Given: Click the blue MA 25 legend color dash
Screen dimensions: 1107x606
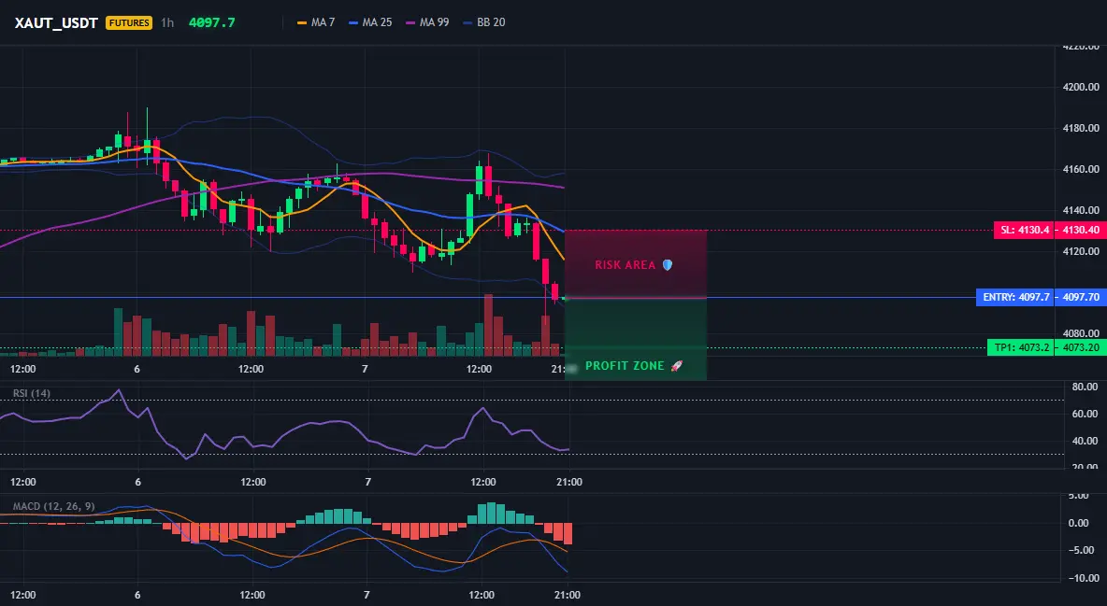Looking at the screenshot, I should 353,22.
